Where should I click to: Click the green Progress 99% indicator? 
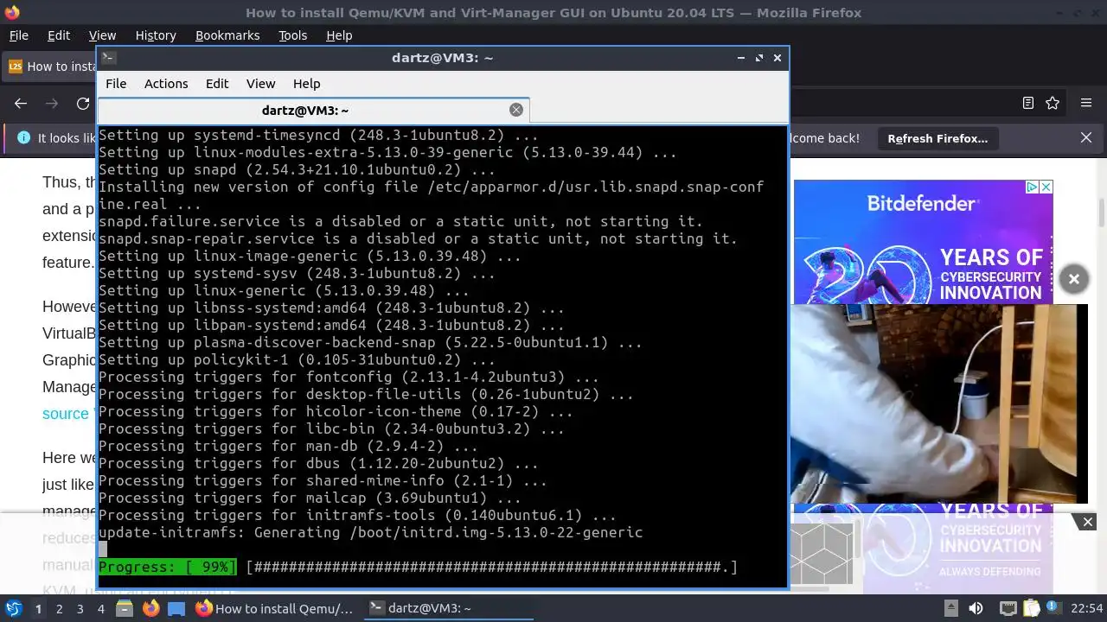[167, 567]
